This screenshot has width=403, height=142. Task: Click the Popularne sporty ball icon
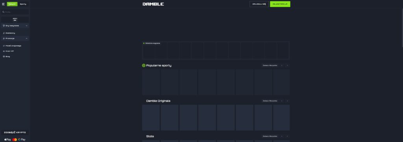click(x=144, y=66)
